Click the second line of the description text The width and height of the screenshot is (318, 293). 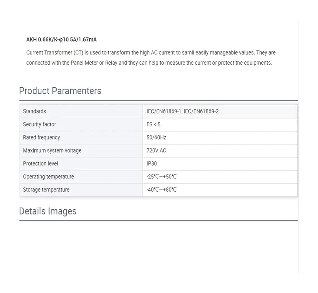(x=149, y=63)
